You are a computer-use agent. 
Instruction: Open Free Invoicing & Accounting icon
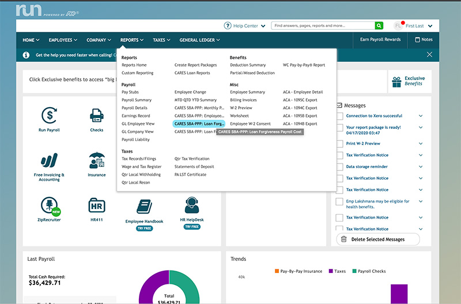coord(49,161)
